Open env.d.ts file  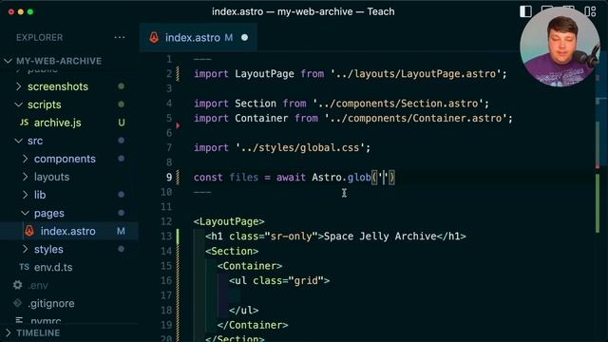(53, 267)
